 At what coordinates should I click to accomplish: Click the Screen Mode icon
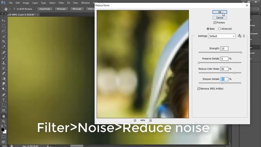pyautogui.click(x=4, y=142)
